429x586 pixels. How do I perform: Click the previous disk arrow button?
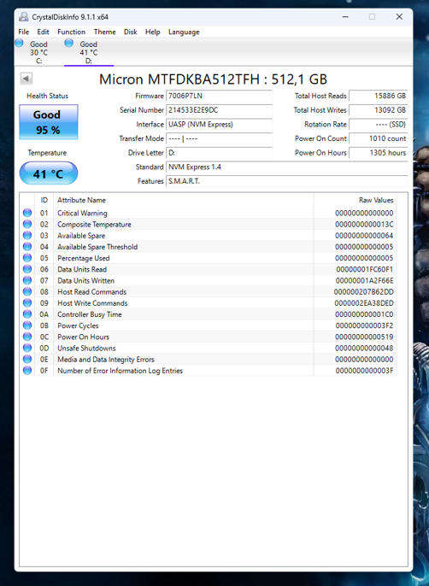point(26,79)
